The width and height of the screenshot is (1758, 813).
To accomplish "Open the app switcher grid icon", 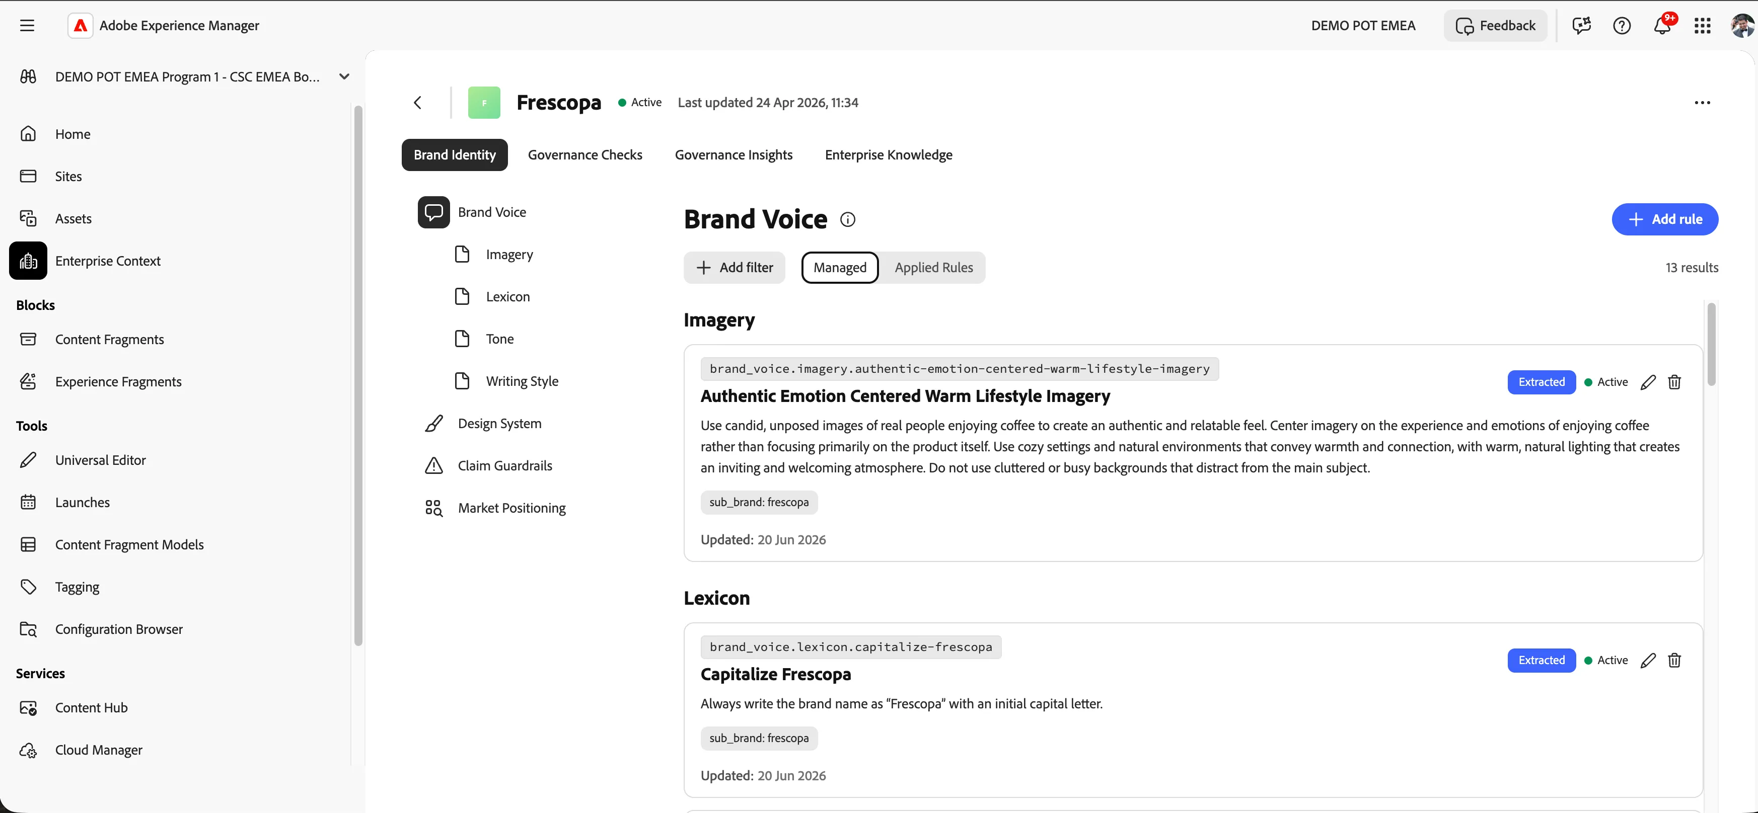I will pyautogui.click(x=1703, y=25).
